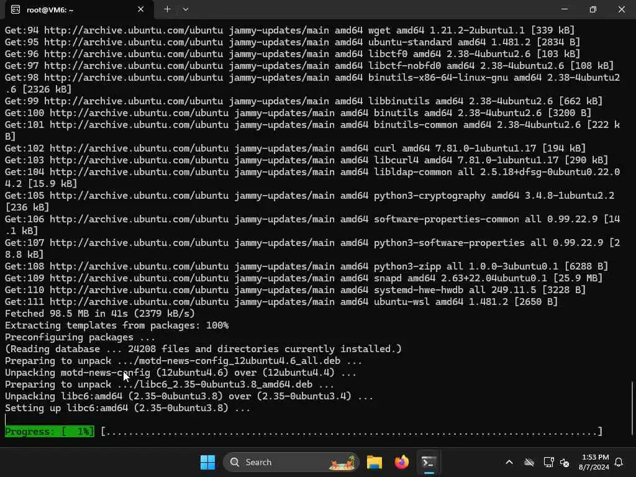
Task: Open the network display tray icon
Action: tap(548, 462)
